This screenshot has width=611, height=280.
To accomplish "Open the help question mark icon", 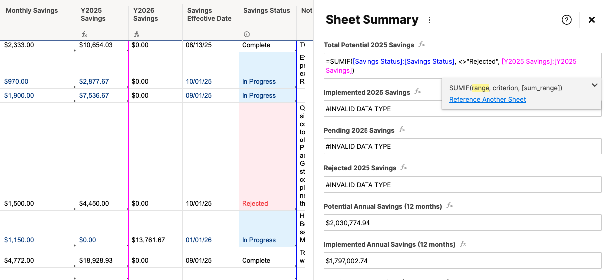I will (567, 20).
